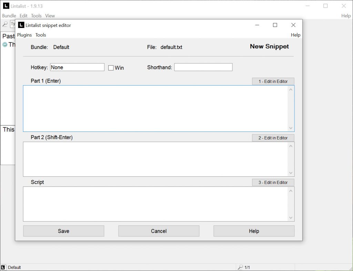The image size is (353, 271).
Task: Click the 1 - Edit in Editor button
Action: (x=273, y=81)
